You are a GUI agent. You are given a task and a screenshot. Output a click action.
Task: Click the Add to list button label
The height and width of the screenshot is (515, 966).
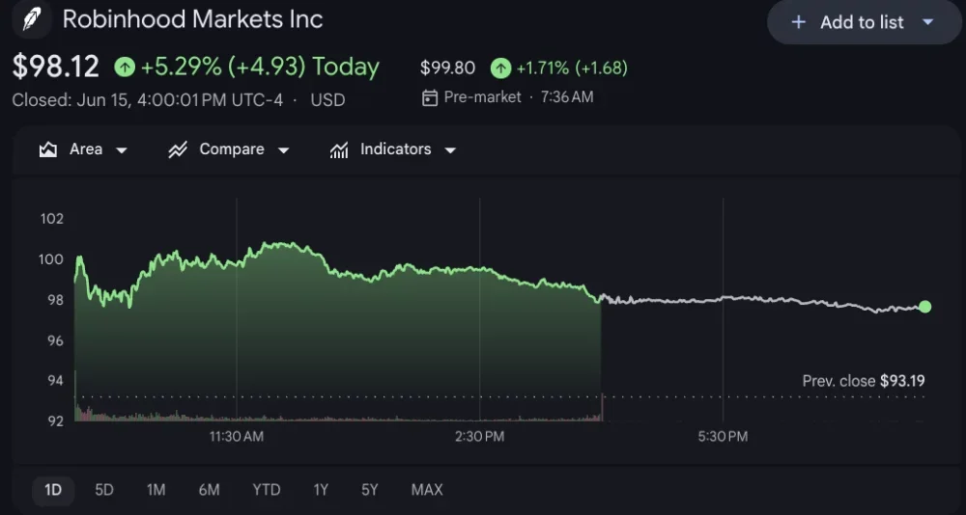[862, 23]
